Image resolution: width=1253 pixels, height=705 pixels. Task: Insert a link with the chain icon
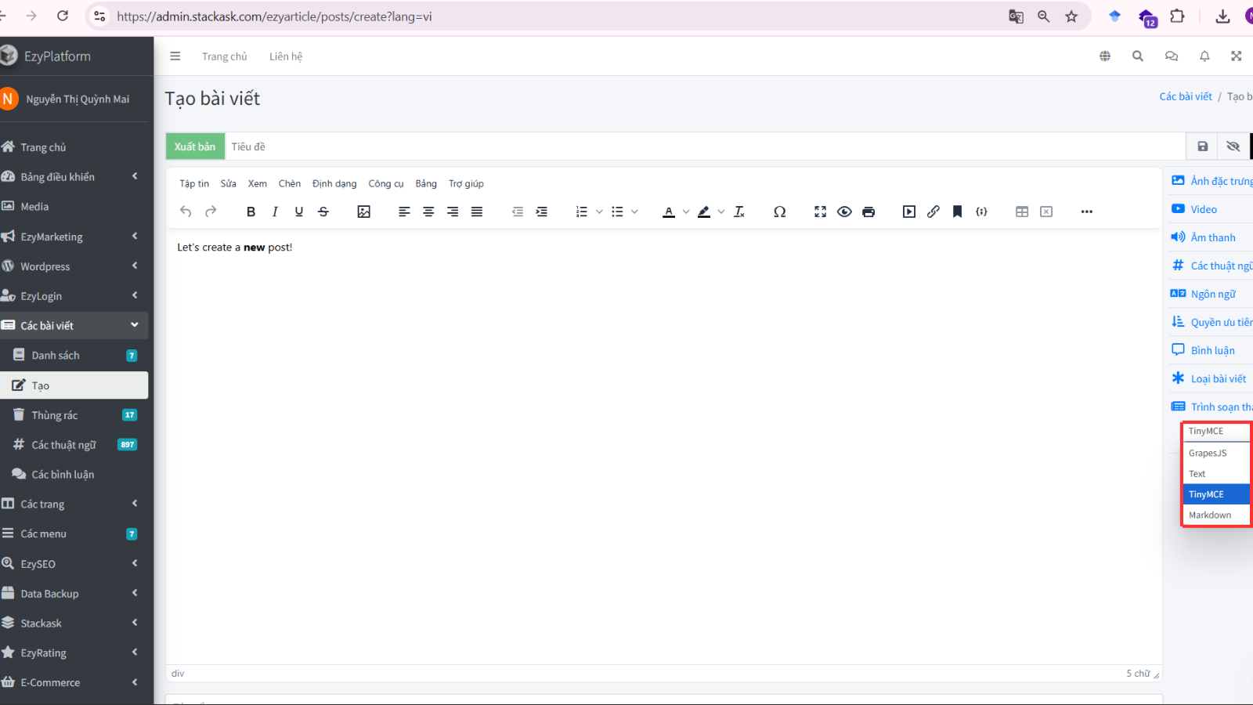933,211
